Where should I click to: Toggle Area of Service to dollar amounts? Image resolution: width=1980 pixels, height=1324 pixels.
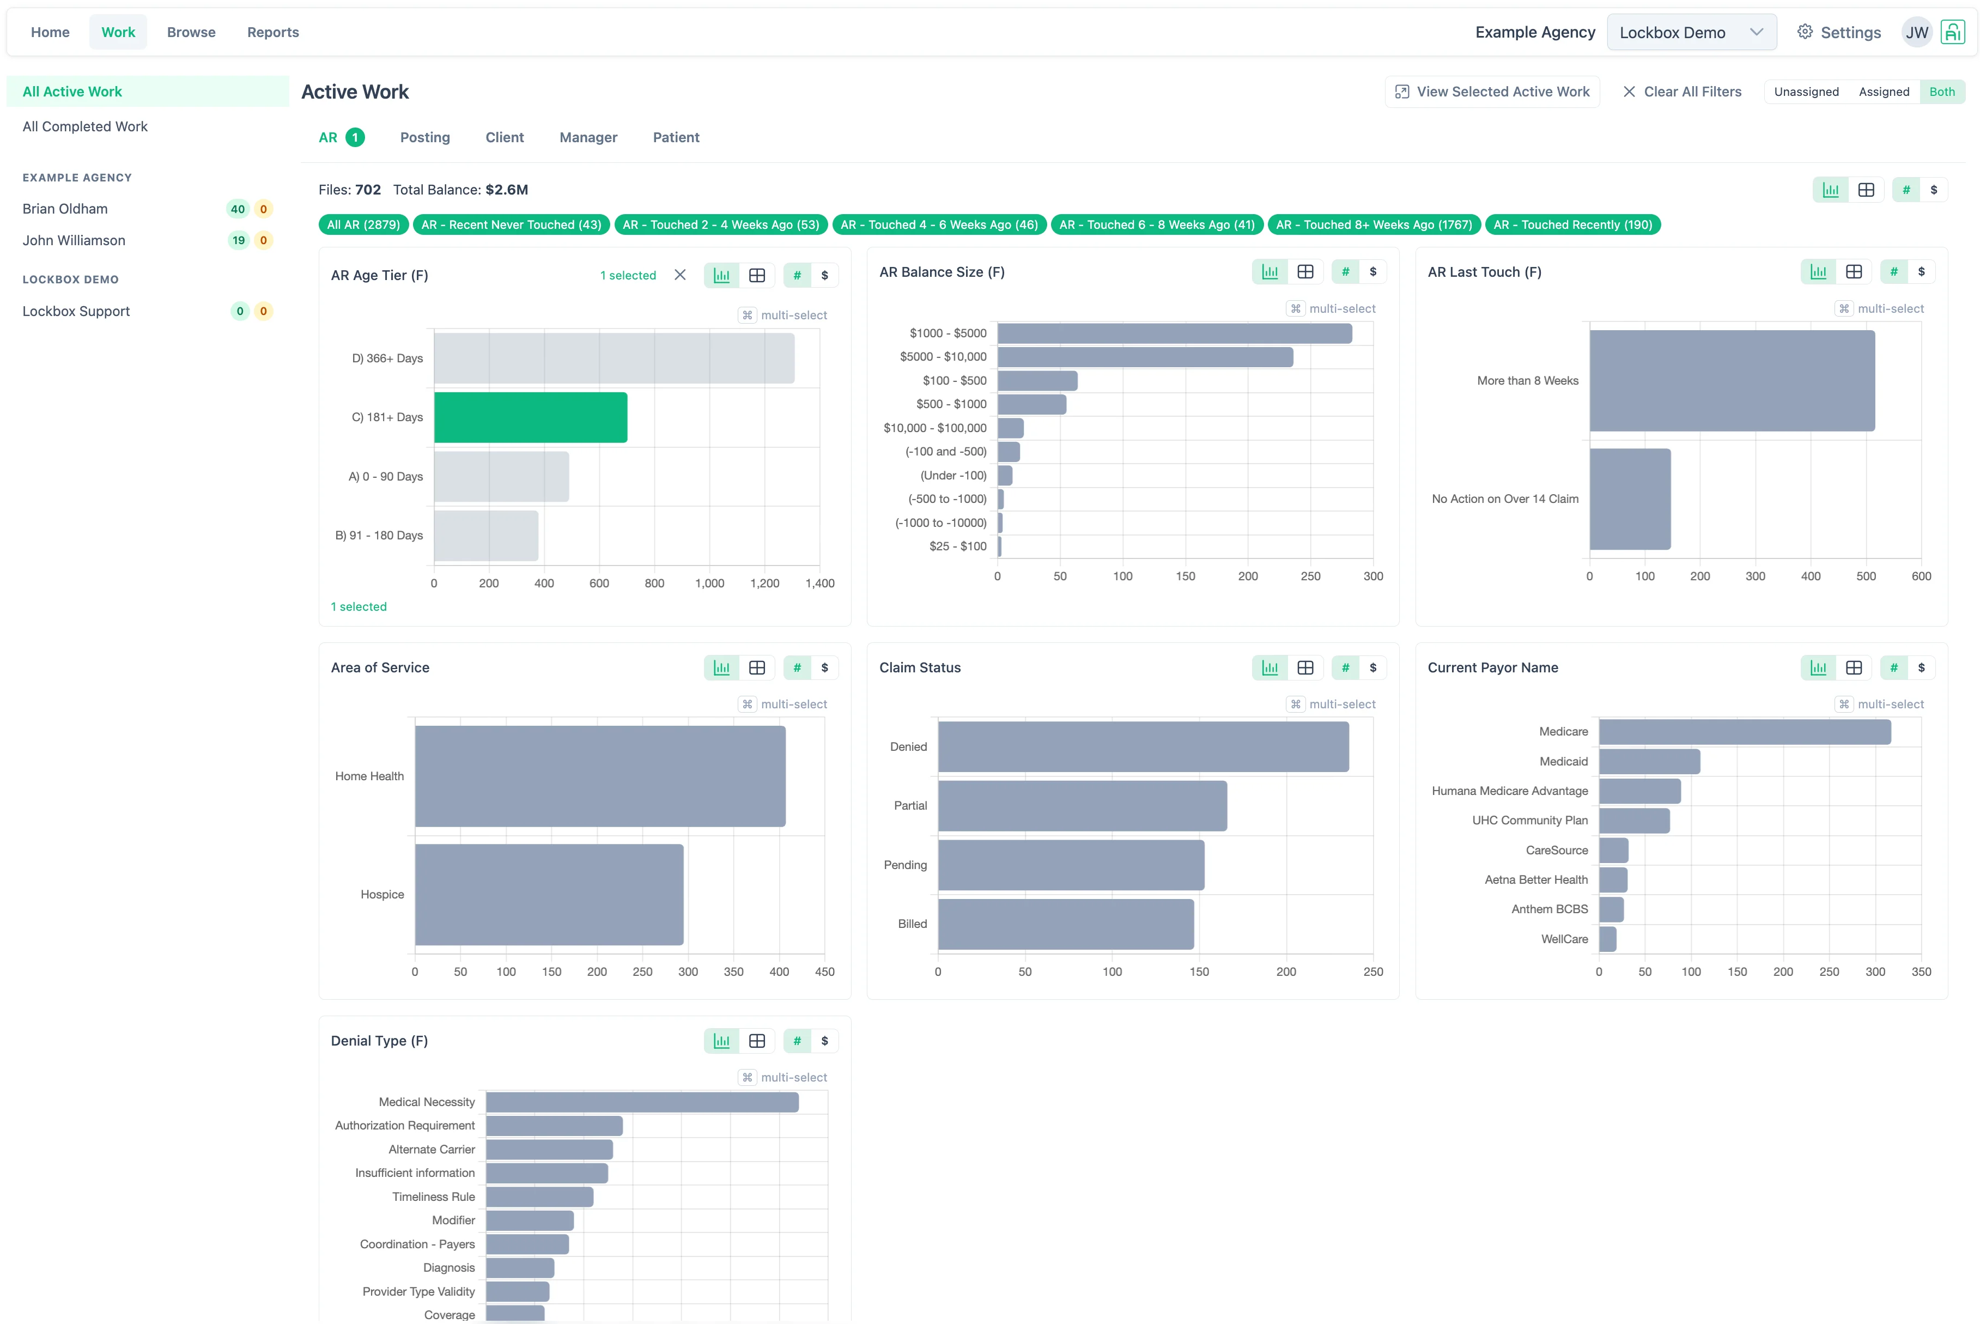pyautogui.click(x=825, y=668)
